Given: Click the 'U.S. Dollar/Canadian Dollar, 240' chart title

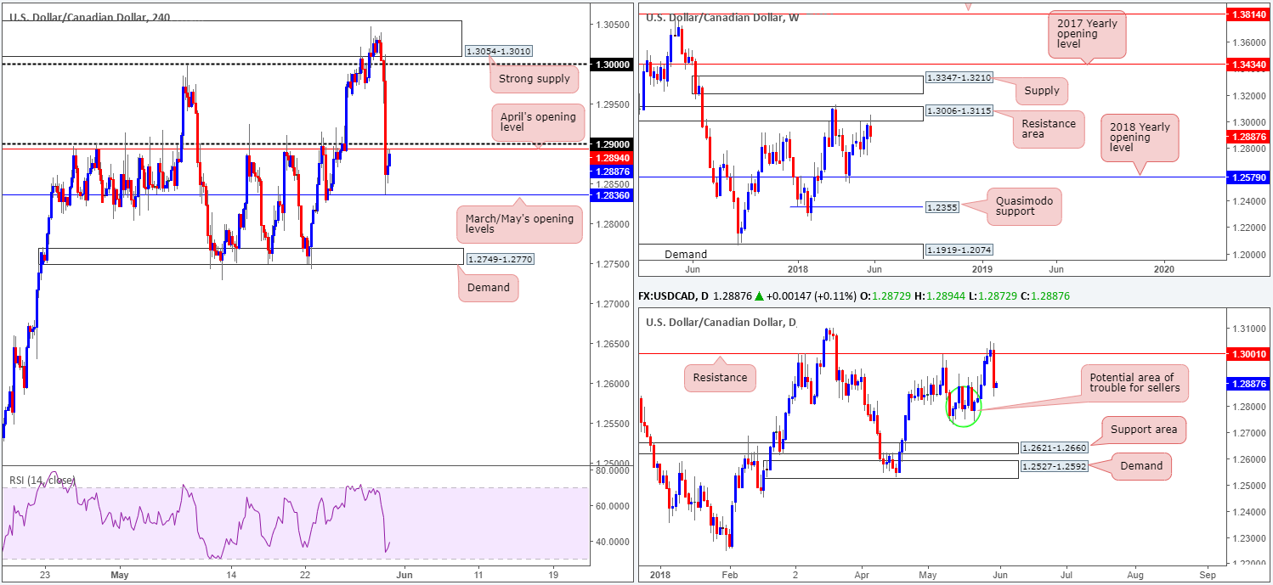Looking at the screenshot, I should coord(88,16).
